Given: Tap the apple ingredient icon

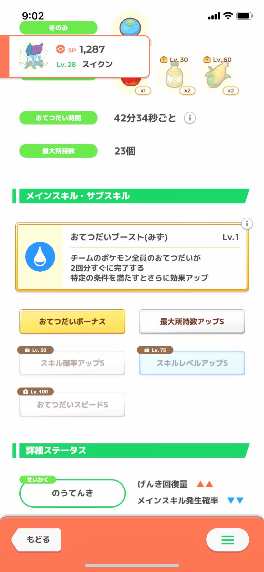Looking at the screenshot, I should [x=131, y=82].
